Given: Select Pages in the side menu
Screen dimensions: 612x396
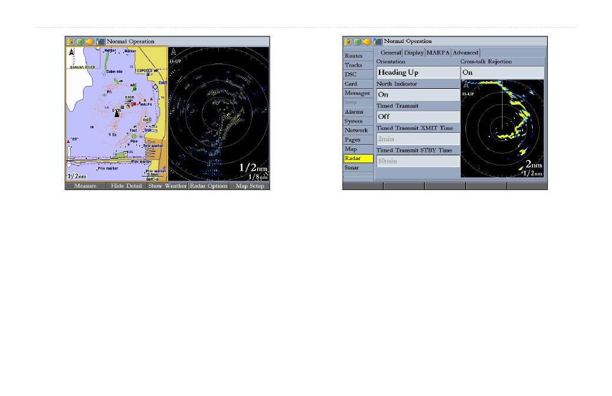Looking at the screenshot, I should tap(358, 139).
